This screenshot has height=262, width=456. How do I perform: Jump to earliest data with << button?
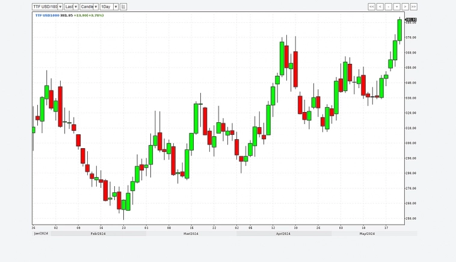click(x=371, y=7)
